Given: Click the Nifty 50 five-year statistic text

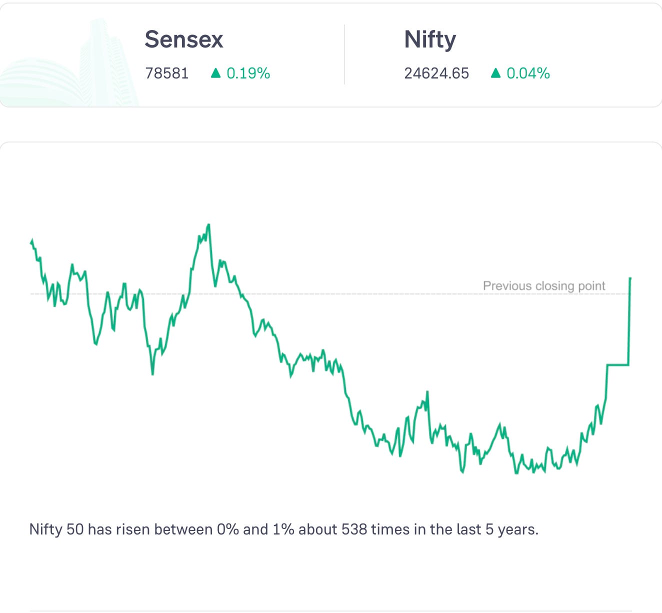Looking at the screenshot, I should 284,529.
